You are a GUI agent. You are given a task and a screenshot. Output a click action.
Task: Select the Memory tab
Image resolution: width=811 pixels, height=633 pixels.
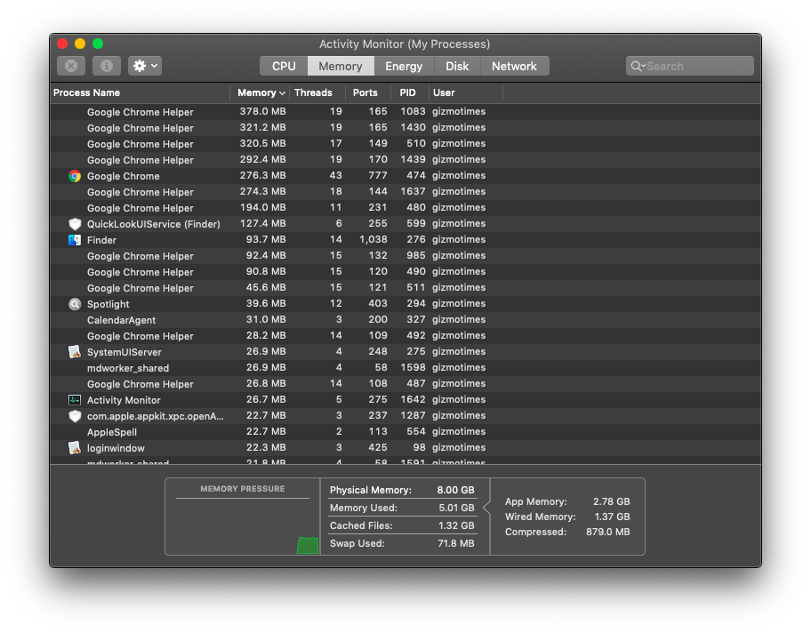pos(341,66)
